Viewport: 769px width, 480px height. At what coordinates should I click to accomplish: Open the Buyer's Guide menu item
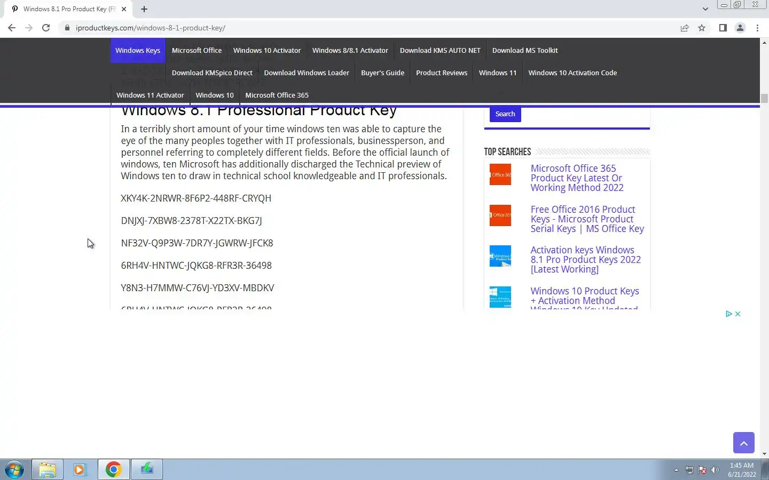click(x=382, y=73)
